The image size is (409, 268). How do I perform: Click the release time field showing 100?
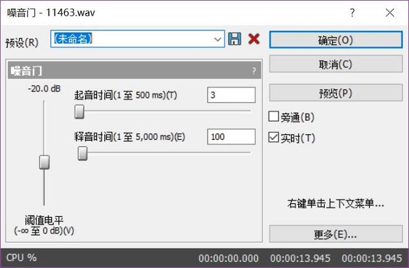231,137
